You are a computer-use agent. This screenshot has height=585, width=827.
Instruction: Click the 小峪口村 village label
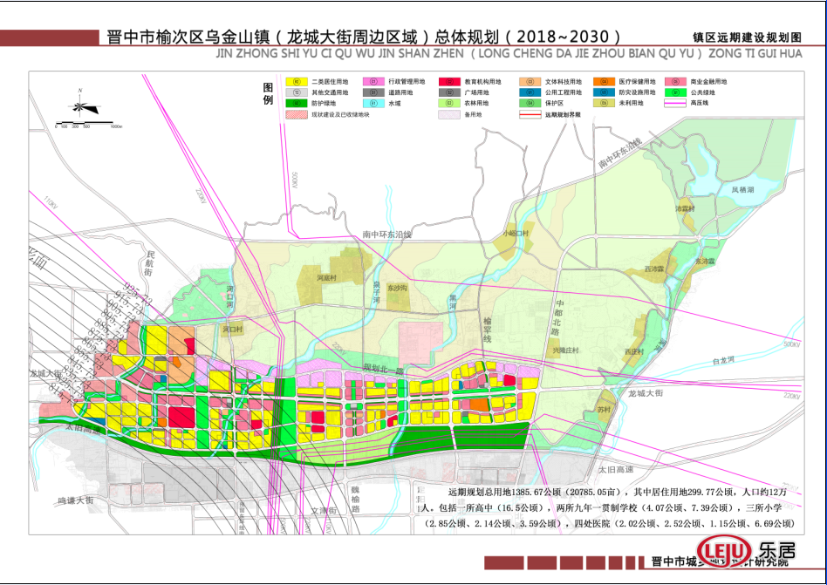click(516, 233)
